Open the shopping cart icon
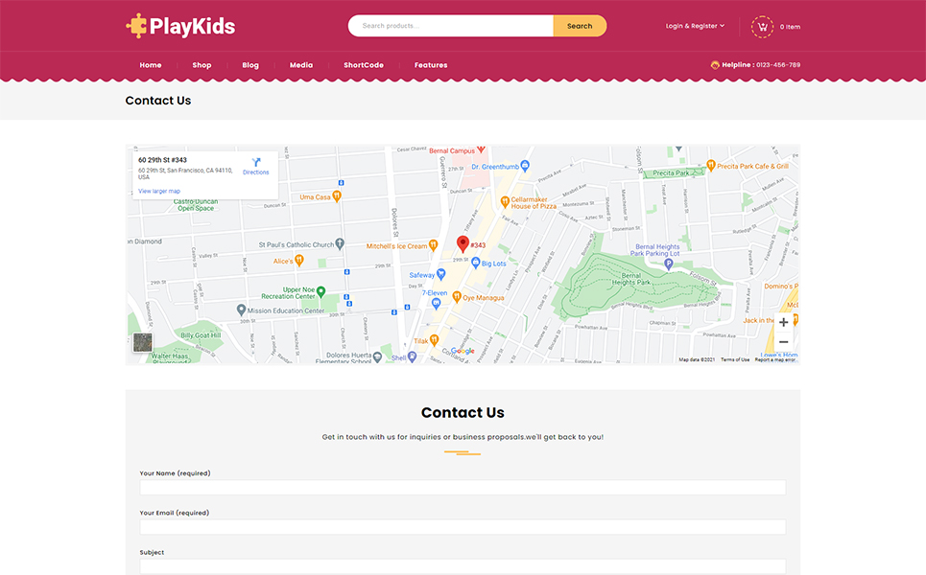Image resolution: width=926 pixels, height=575 pixels. tap(762, 27)
